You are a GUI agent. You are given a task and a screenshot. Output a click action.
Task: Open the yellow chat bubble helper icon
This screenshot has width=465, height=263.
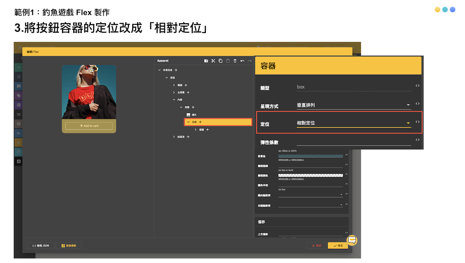[352, 240]
